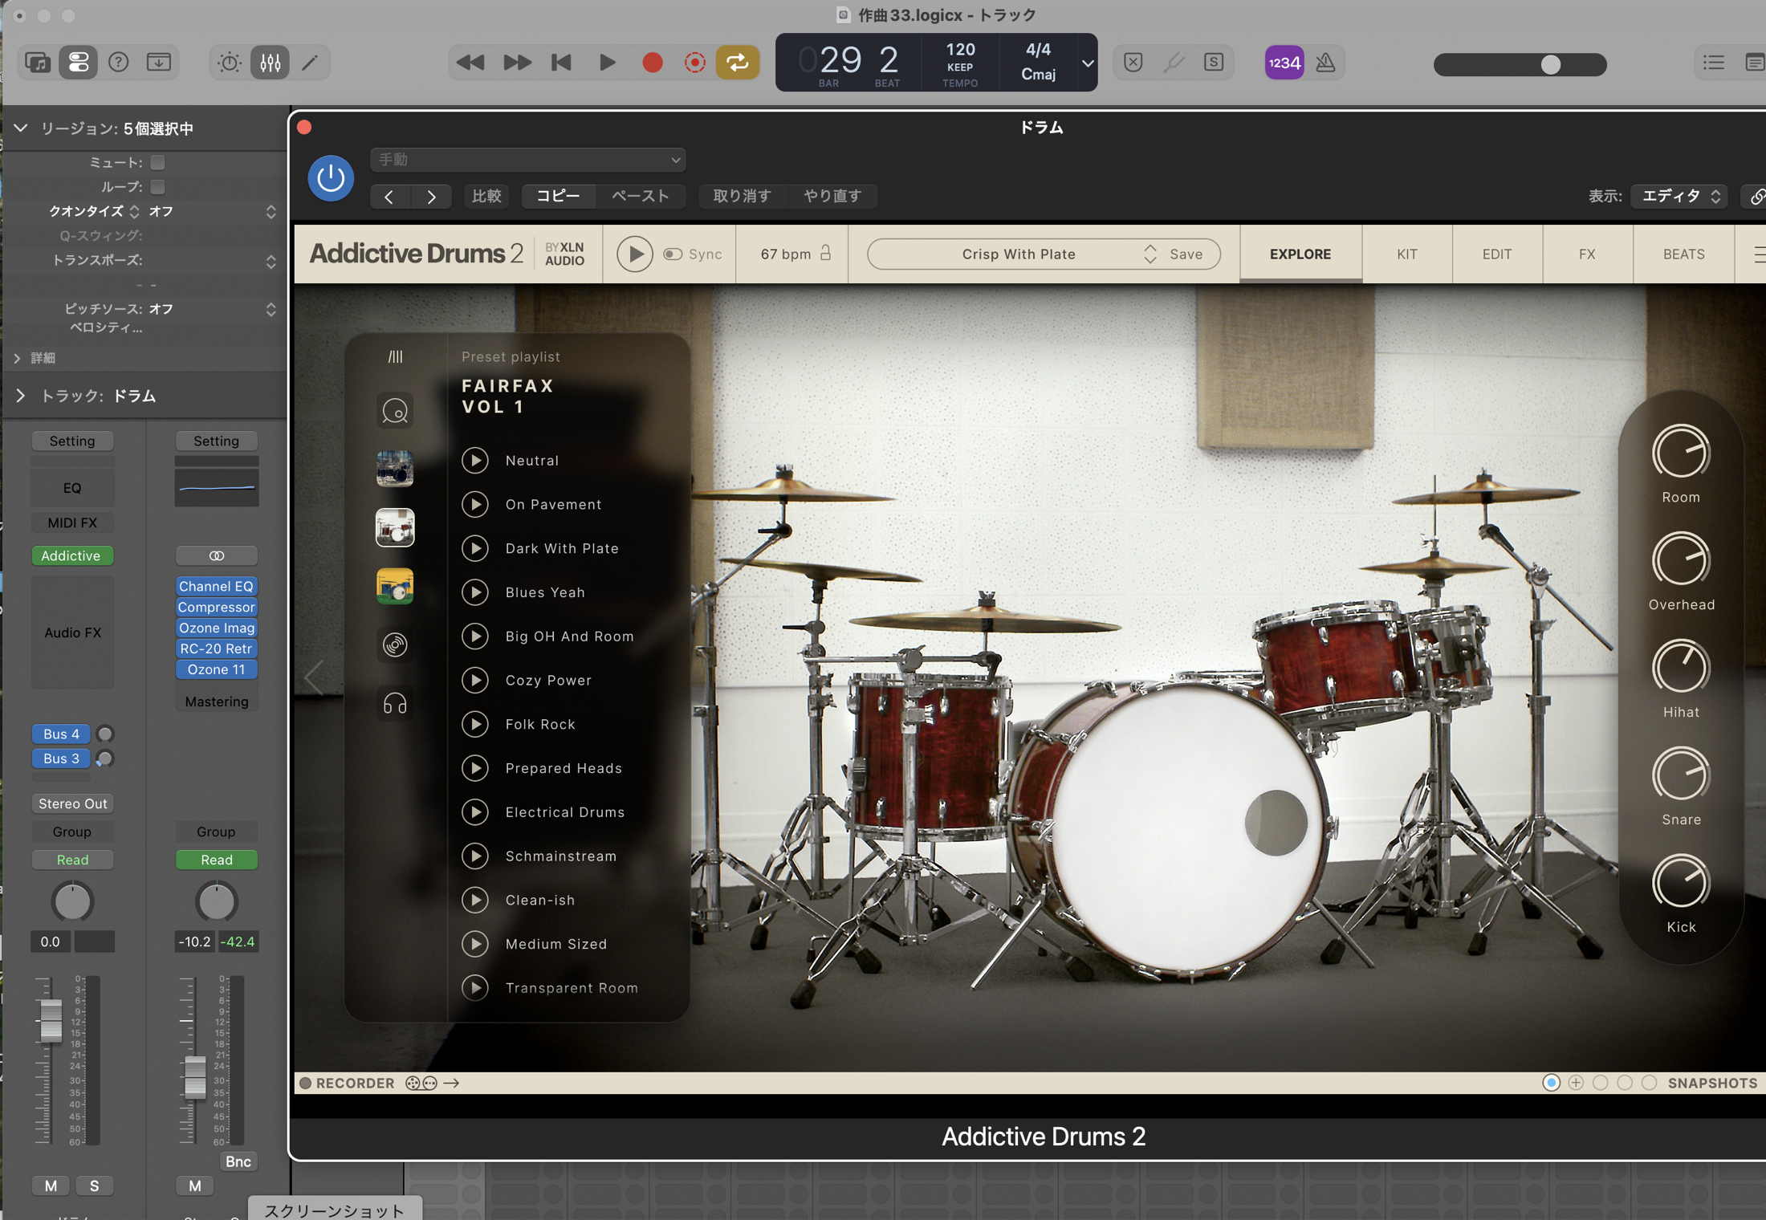Select the yellow drum kit thumbnail
The width and height of the screenshot is (1766, 1220).
(395, 586)
